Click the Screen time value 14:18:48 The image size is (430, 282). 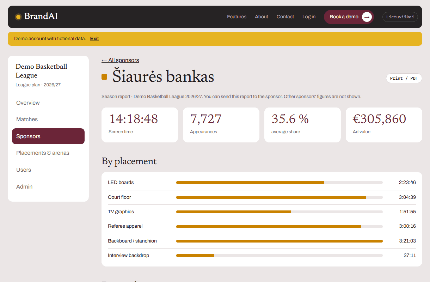click(133, 119)
